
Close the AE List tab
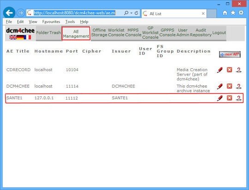click(203, 14)
